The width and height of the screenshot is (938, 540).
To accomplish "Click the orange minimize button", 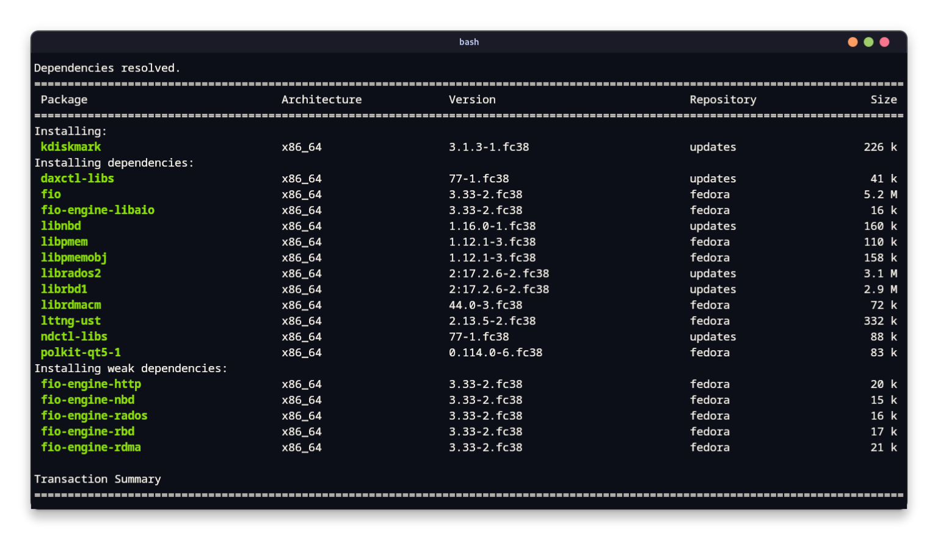I will pos(853,41).
